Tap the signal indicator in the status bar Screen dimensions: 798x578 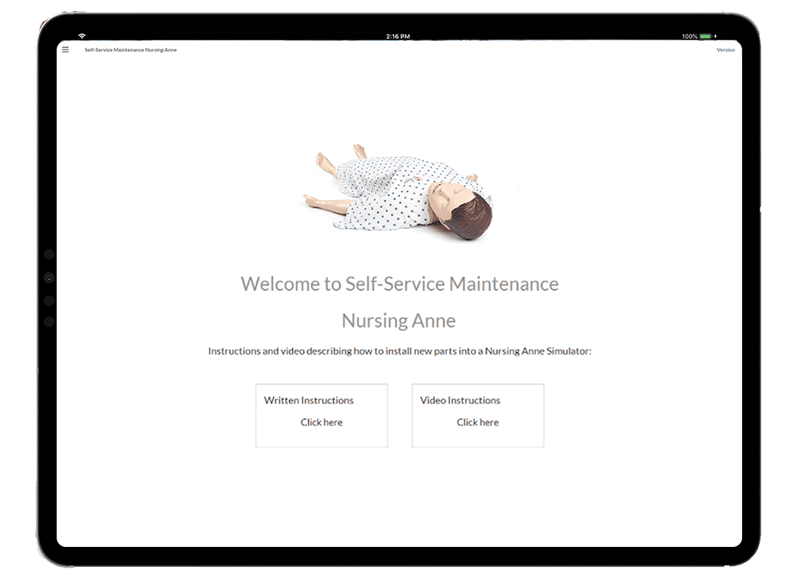80,35
